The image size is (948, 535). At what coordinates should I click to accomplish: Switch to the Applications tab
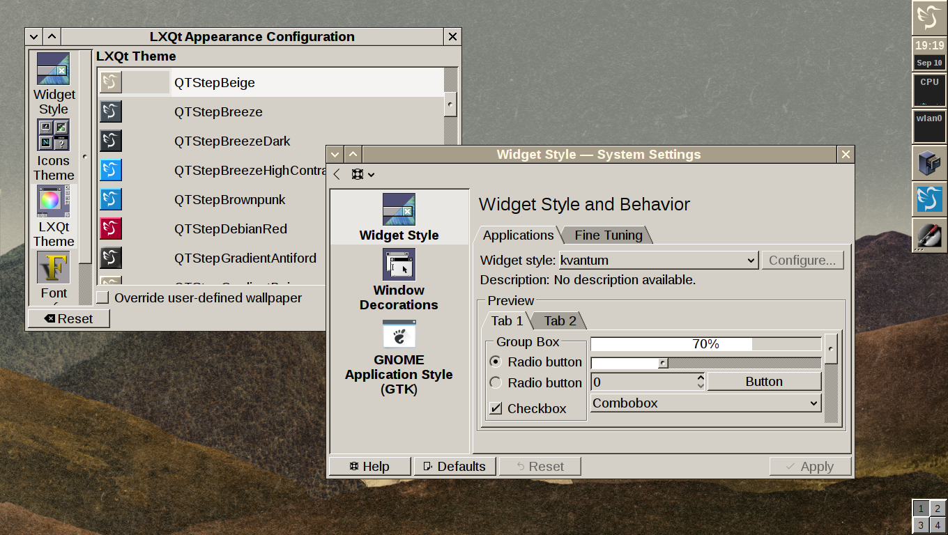click(x=518, y=235)
